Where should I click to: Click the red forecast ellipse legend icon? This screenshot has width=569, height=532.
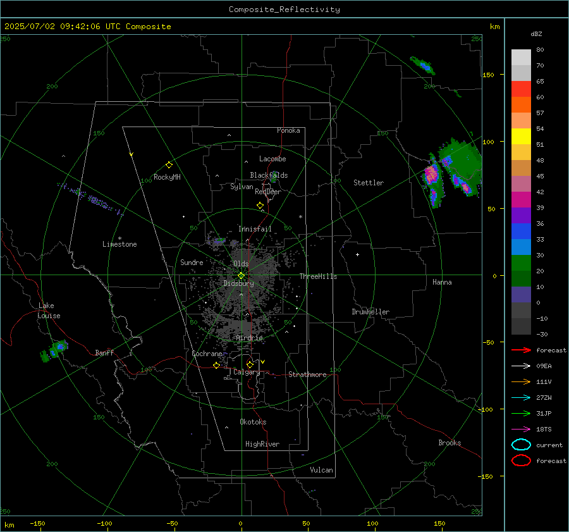[521, 461]
